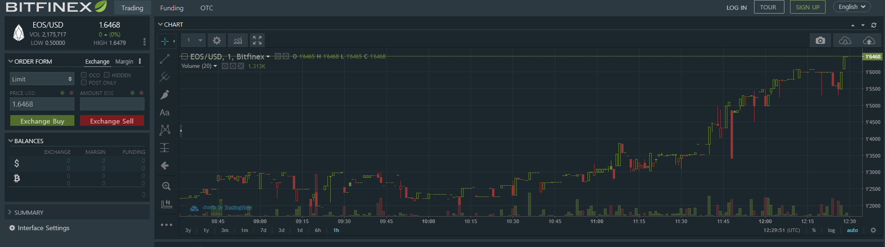Move chart panel up

(x=853, y=25)
